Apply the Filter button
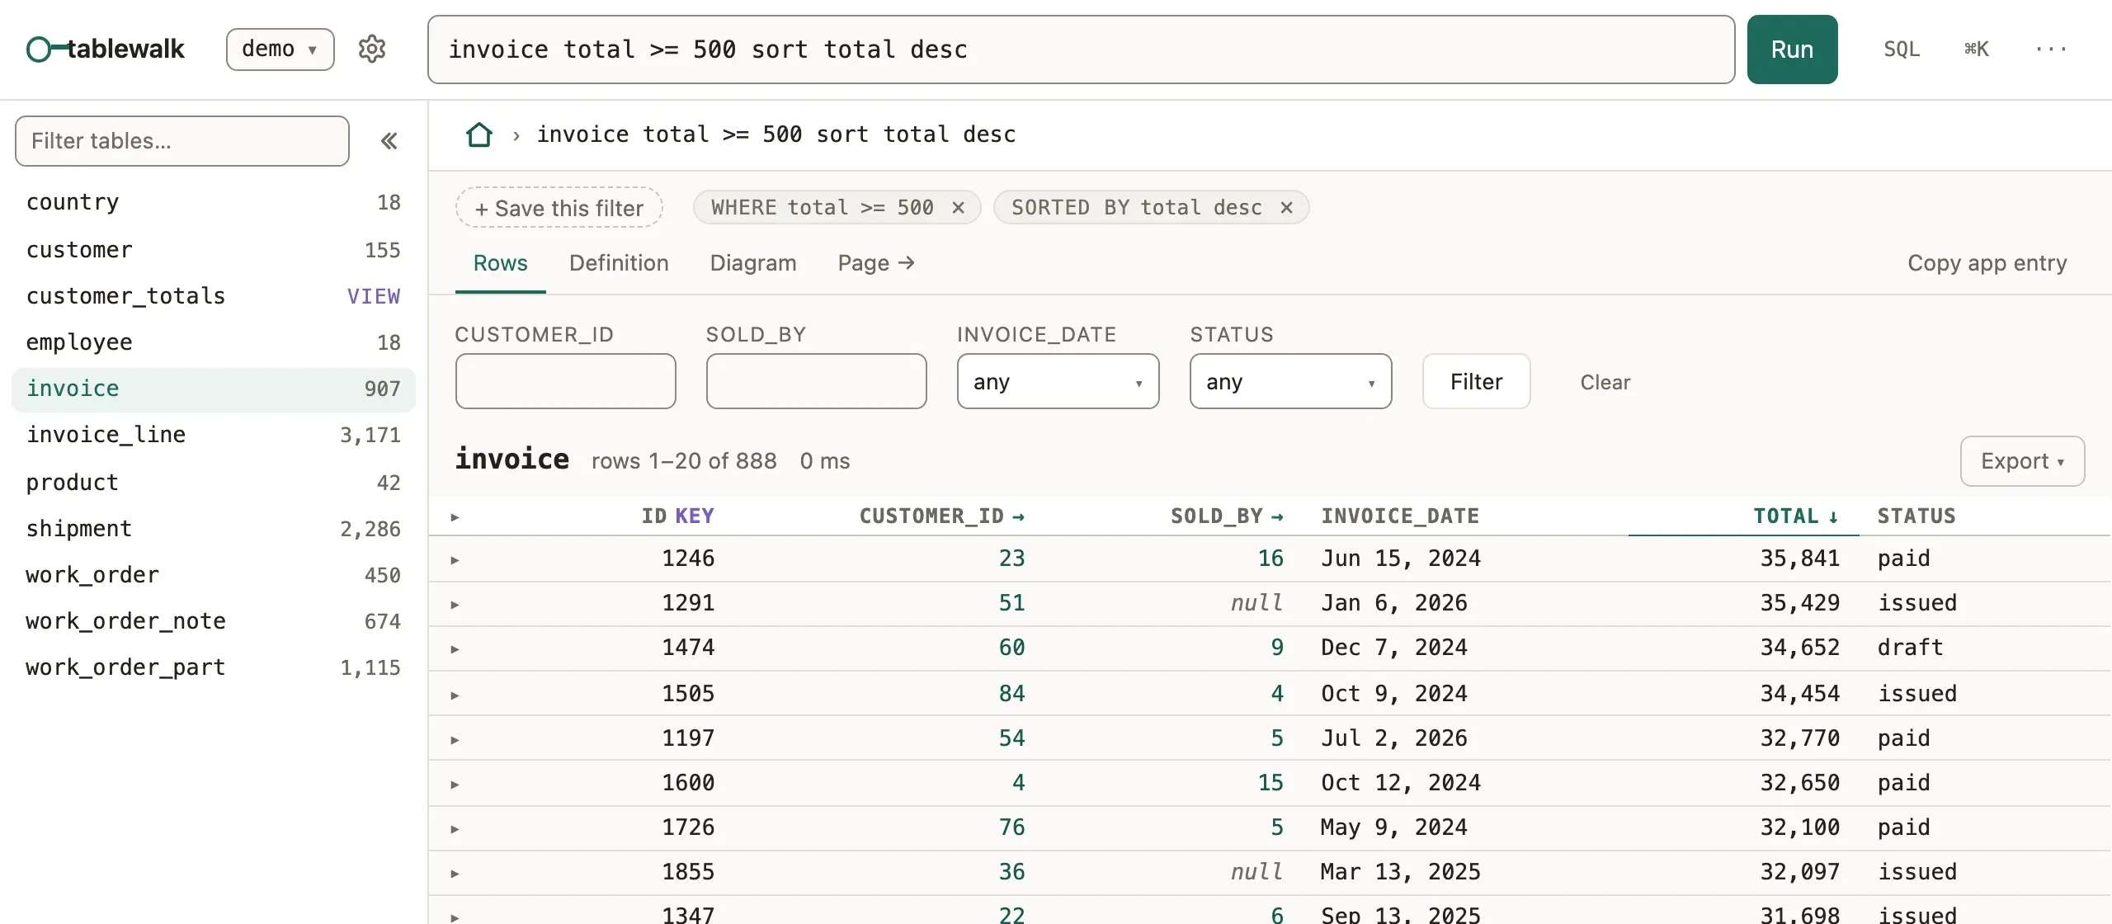 click(1476, 381)
